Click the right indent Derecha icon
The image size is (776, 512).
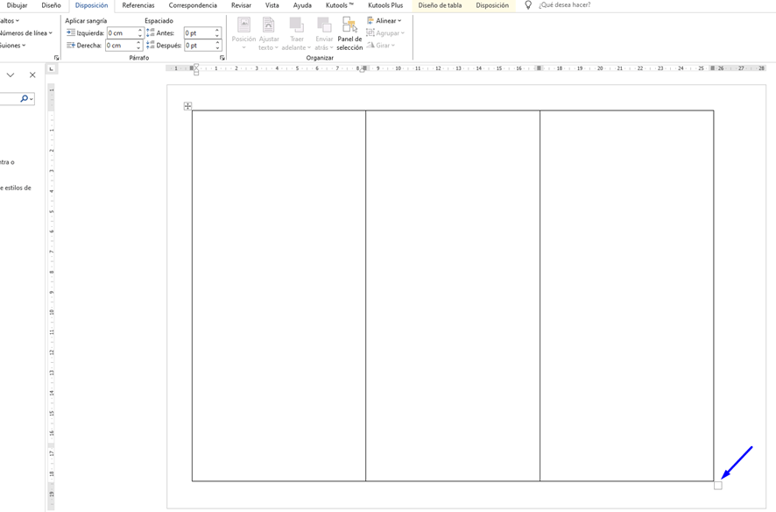(x=71, y=45)
